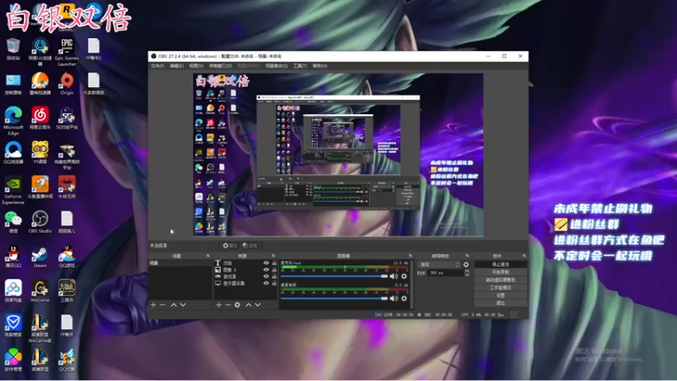This screenshot has width=677, height=381.
Task: Click the 设置 settings button in Controls
Action: click(500, 295)
